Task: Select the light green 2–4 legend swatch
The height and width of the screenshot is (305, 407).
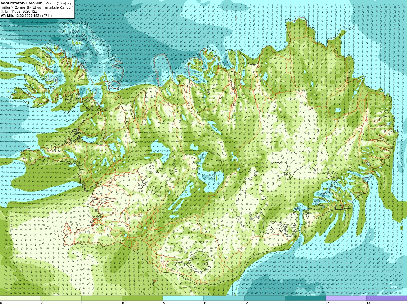Action: click(x=61, y=298)
